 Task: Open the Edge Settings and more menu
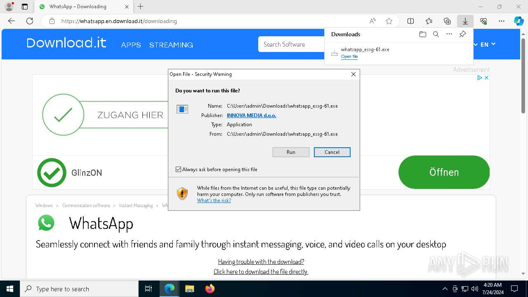[x=502, y=21]
